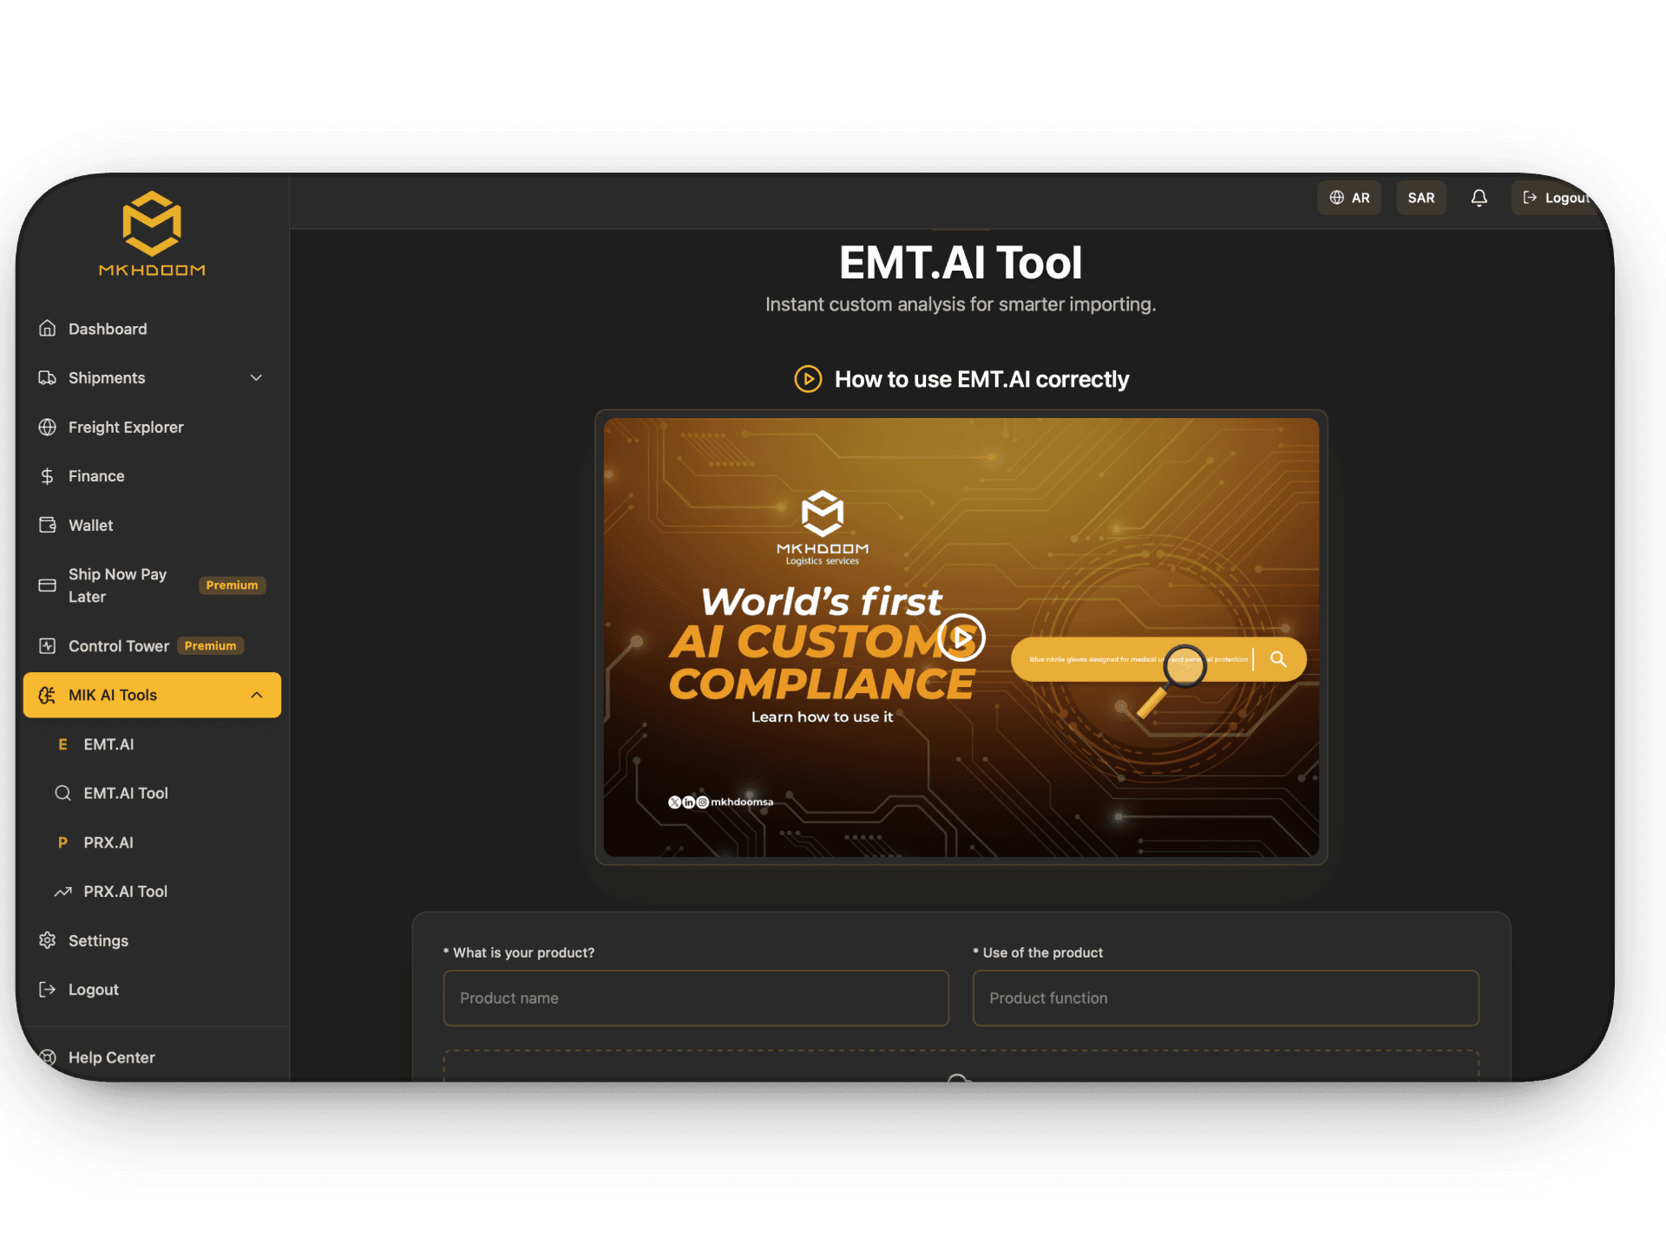Play the tutorial video center button

tap(961, 638)
